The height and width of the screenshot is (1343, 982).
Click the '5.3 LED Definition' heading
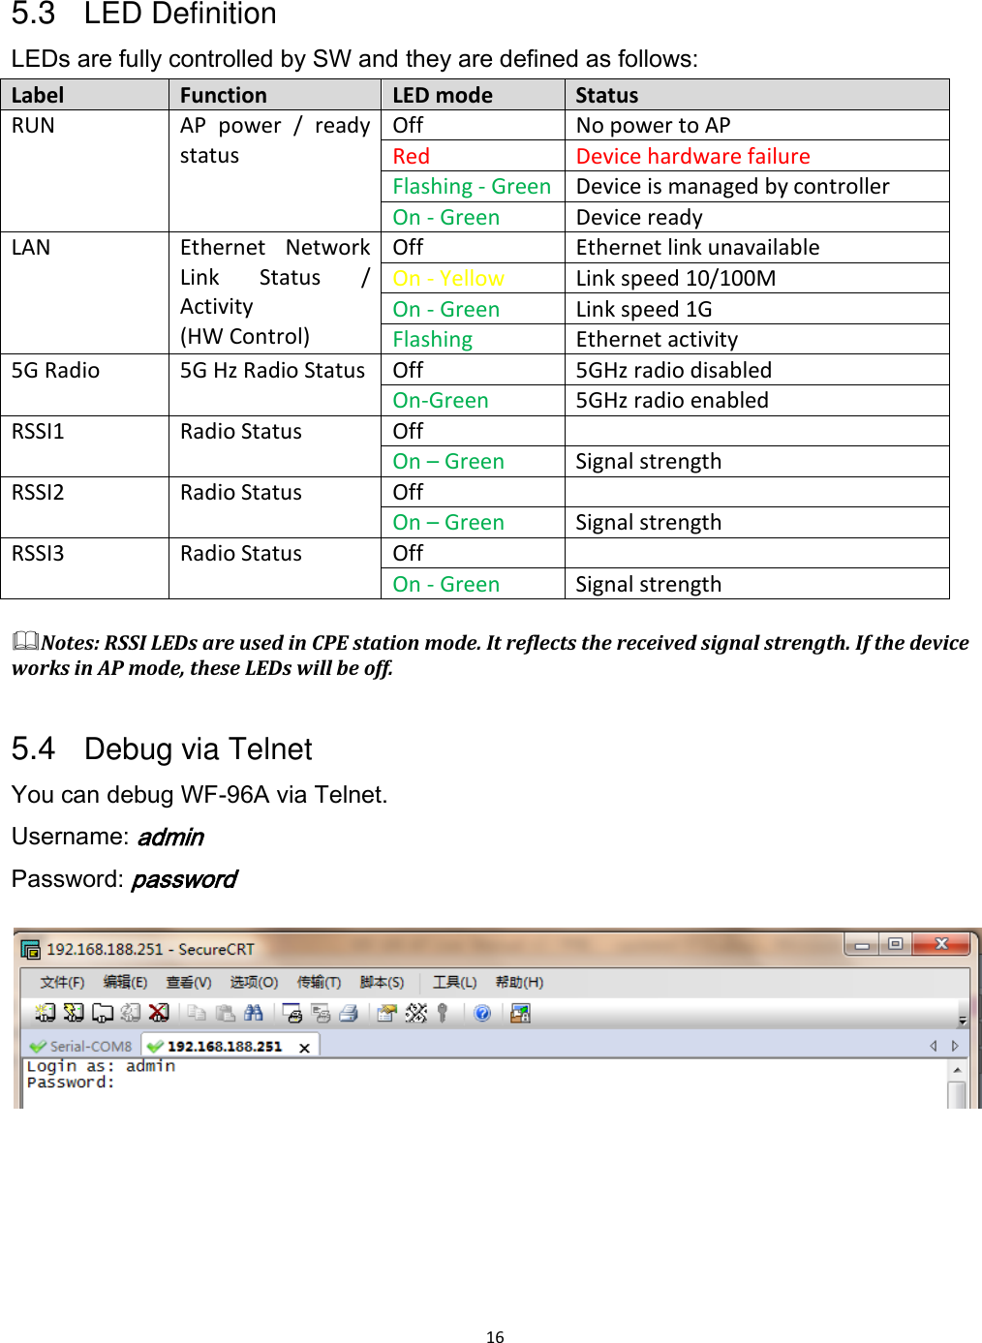click(144, 15)
